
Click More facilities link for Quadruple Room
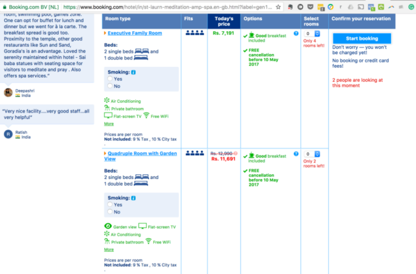tap(109, 249)
